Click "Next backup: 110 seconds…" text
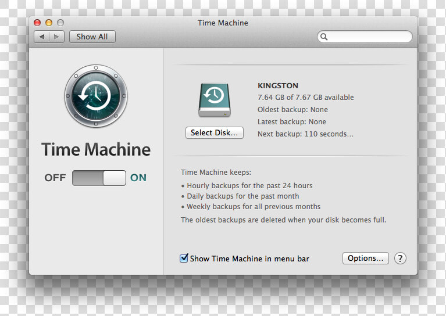446x316 pixels. click(x=305, y=134)
